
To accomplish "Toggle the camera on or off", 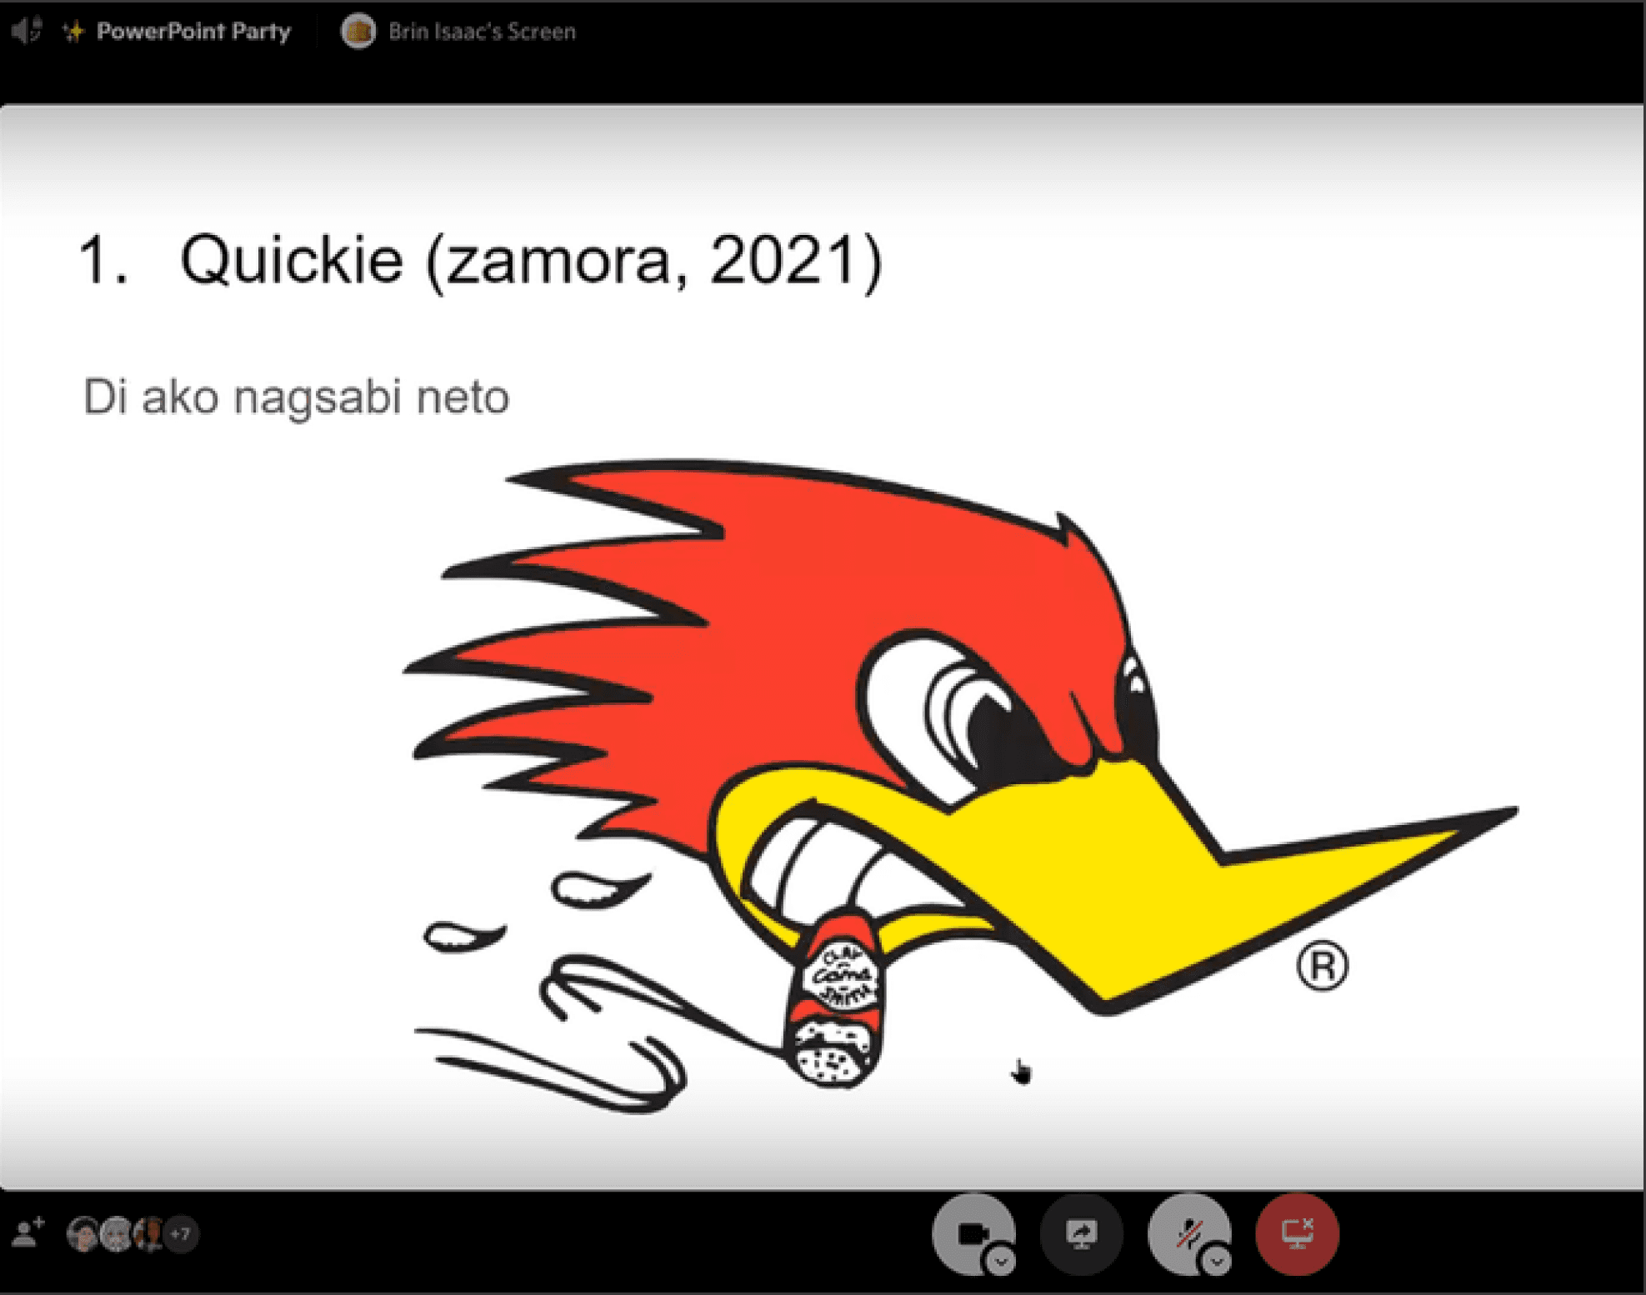I will [973, 1234].
